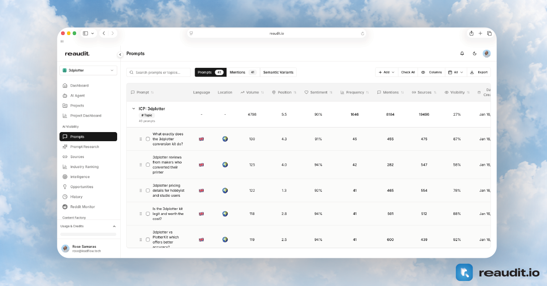Click drag handle for 3dplotter reviews row
The image size is (547, 286).
[x=141, y=165]
